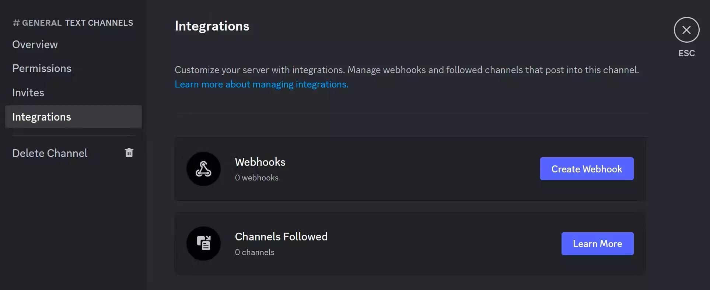Select the Webhooks row title

tap(260, 162)
